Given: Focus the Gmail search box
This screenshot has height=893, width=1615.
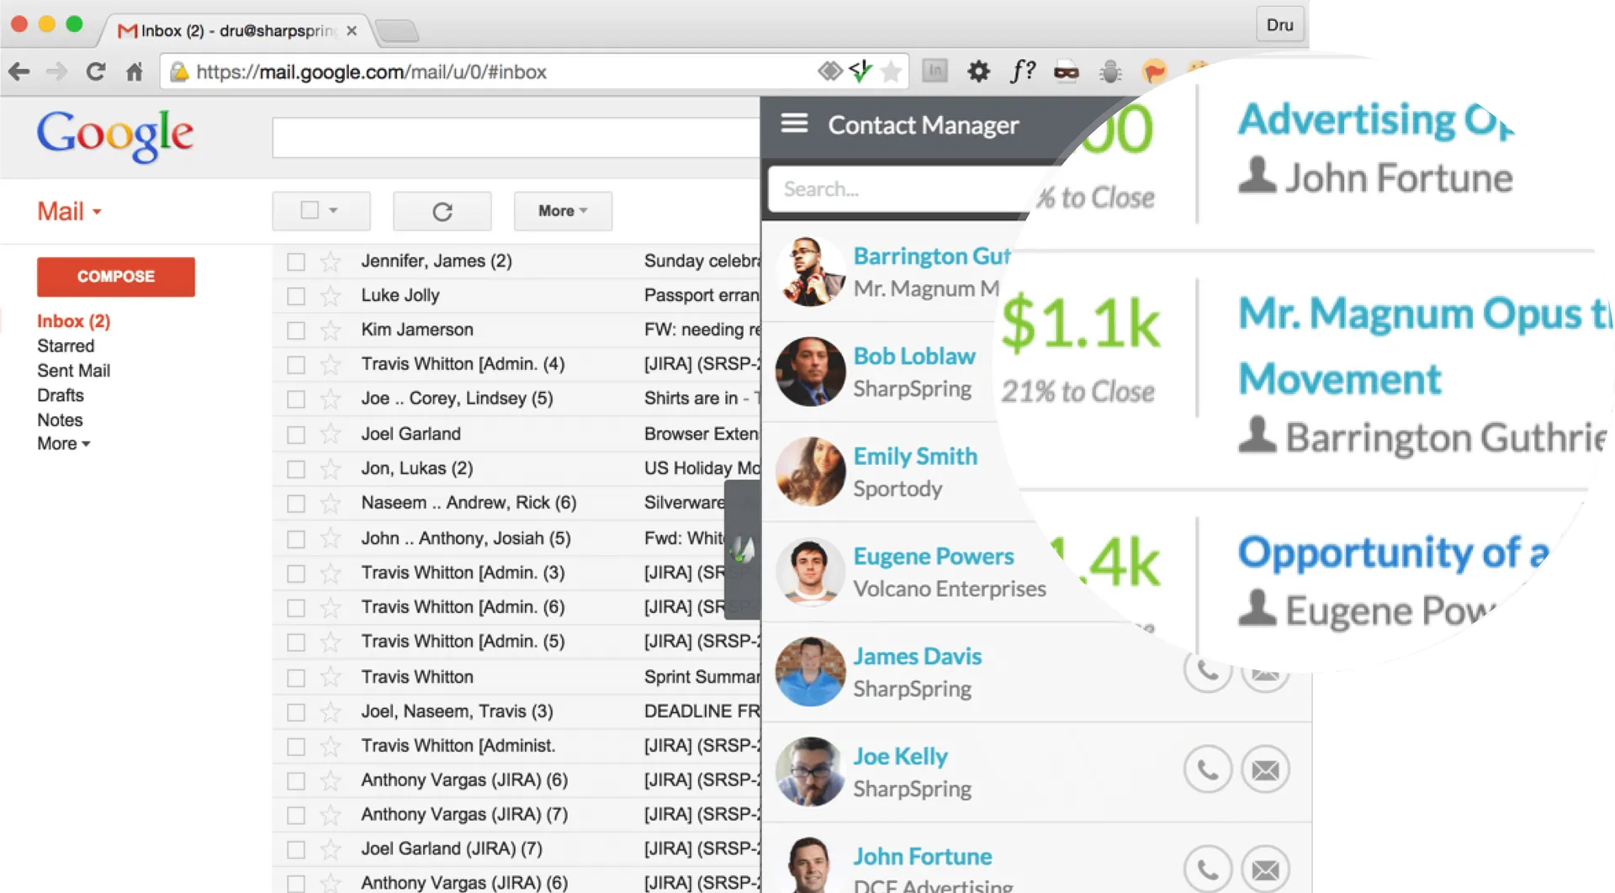Looking at the screenshot, I should click(x=516, y=137).
